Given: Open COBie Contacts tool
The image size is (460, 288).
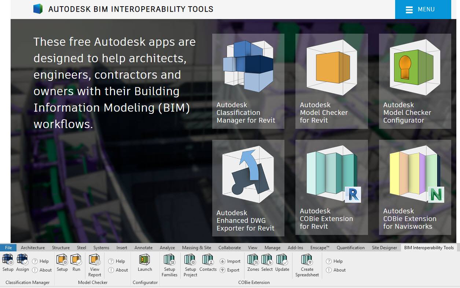Looking at the screenshot, I should coord(208,263).
